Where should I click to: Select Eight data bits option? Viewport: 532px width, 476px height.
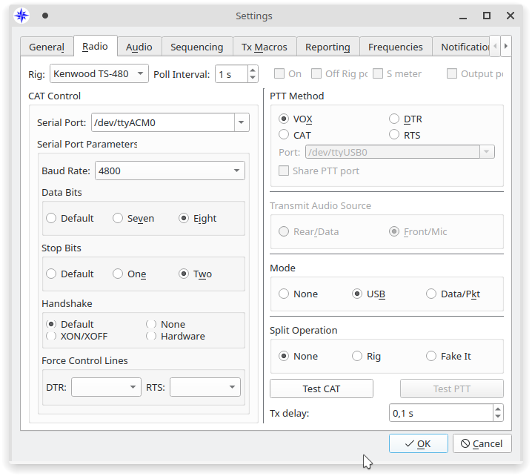click(x=184, y=219)
